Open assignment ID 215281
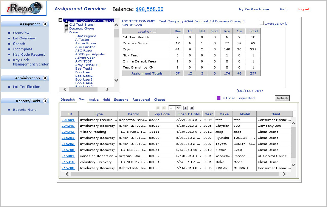The image size is (327, 207). tap(68, 138)
